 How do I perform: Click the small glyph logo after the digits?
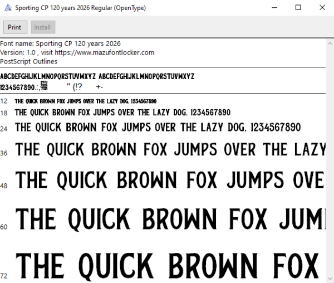[44, 86]
